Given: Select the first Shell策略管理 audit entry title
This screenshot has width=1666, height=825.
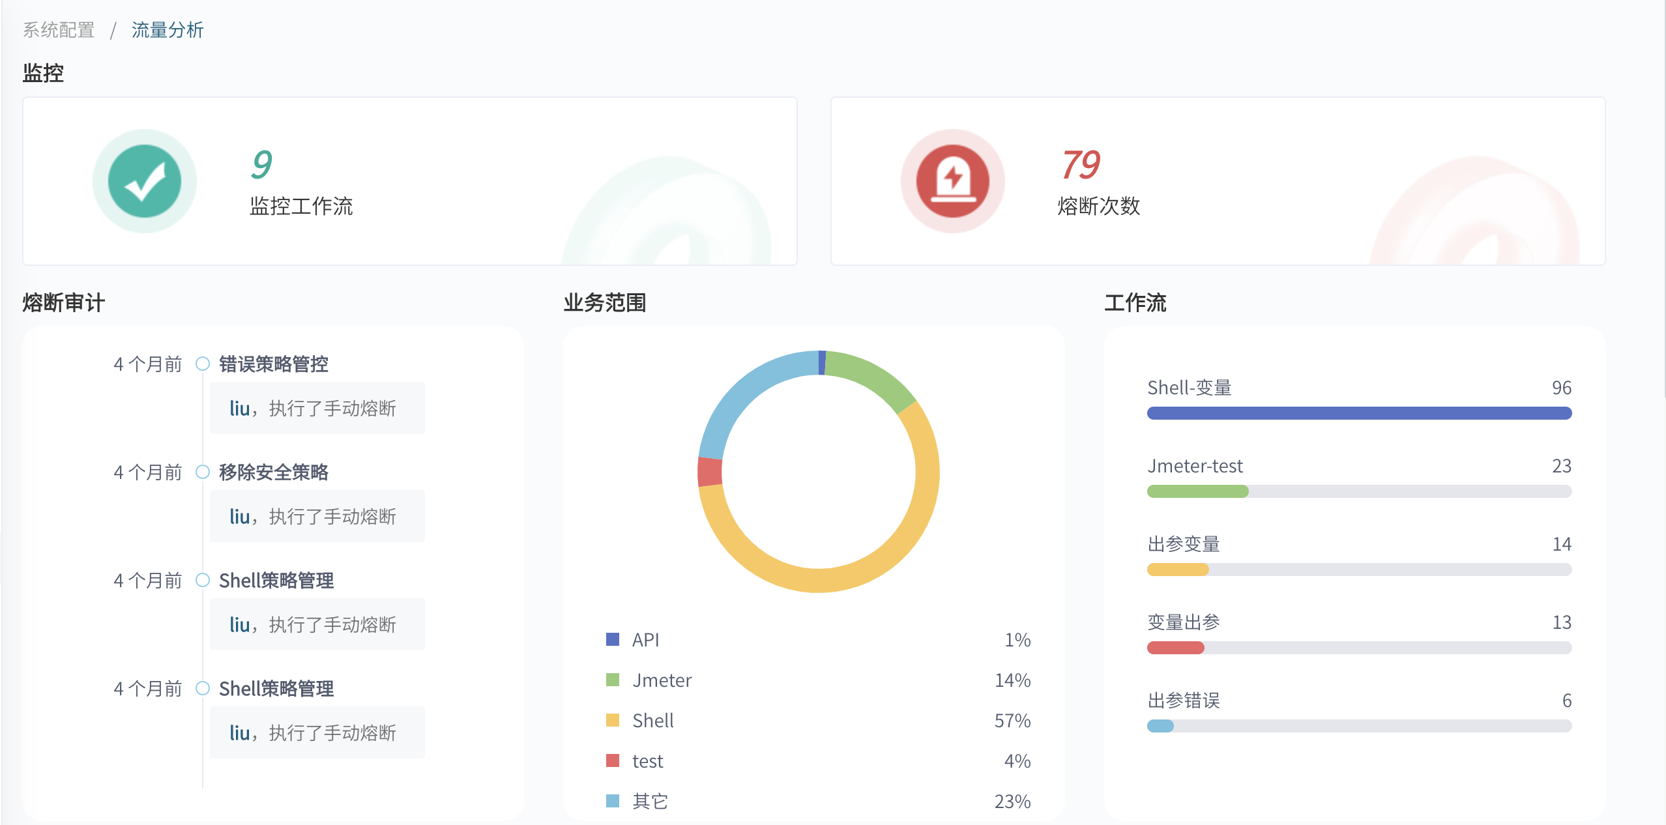Looking at the screenshot, I should pos(276,580).
